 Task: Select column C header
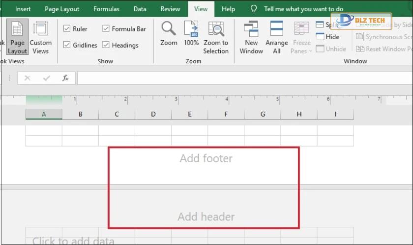tap(117, 114)
